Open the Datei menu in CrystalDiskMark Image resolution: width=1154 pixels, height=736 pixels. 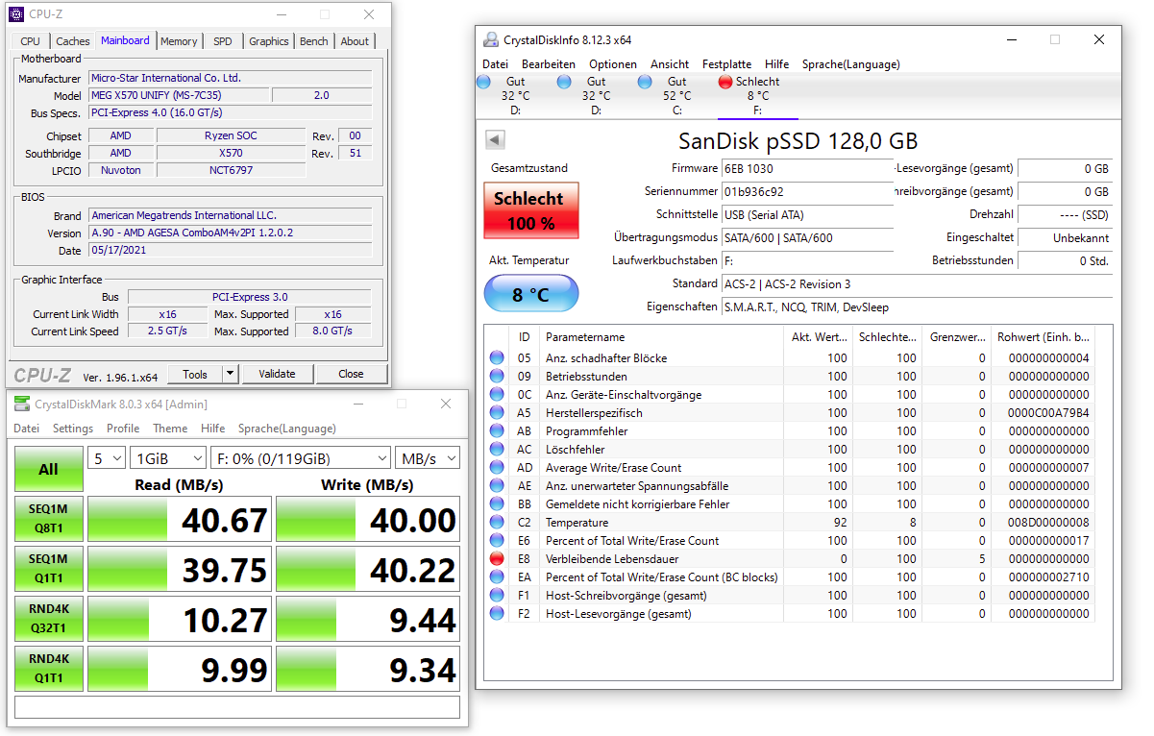pos(26,429)
